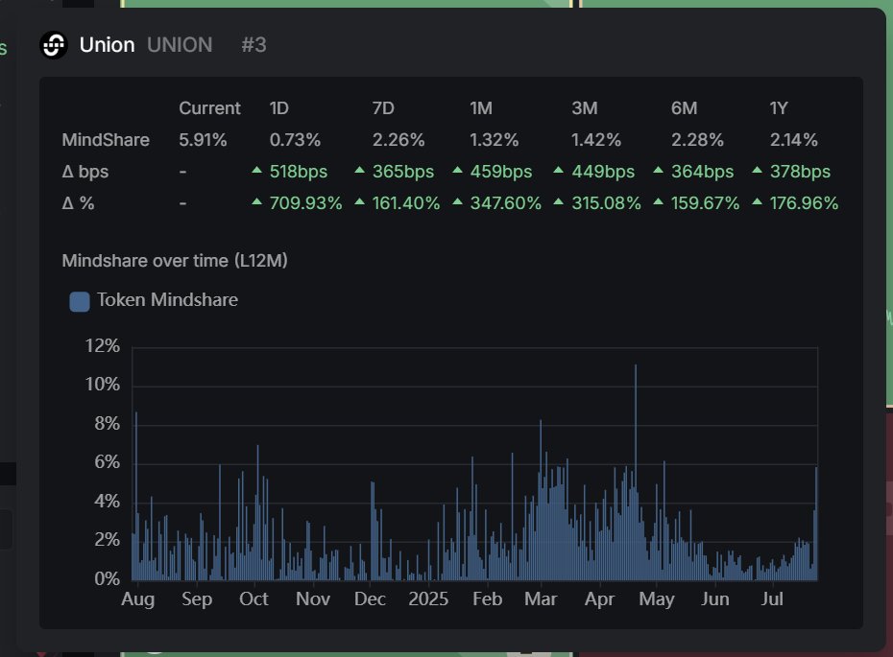The height and width of the screenshot is (657, 893).
Task: Click the 7D column header
Action: [x=383, y=108]
